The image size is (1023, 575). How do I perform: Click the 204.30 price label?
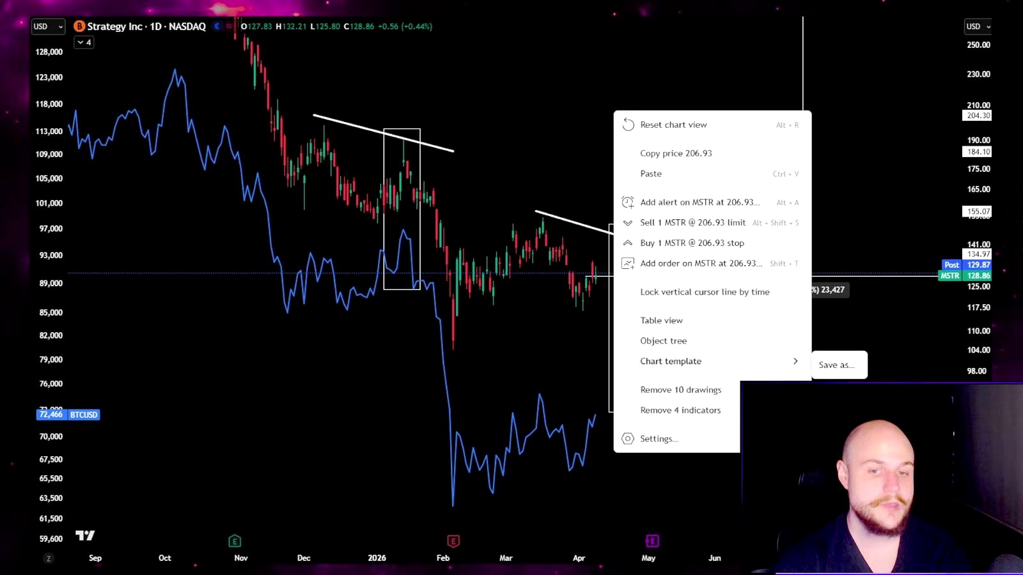(978, 116)
